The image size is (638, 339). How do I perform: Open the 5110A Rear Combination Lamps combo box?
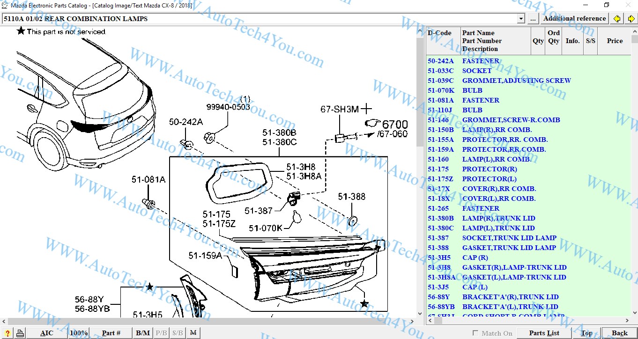[260, 19]
